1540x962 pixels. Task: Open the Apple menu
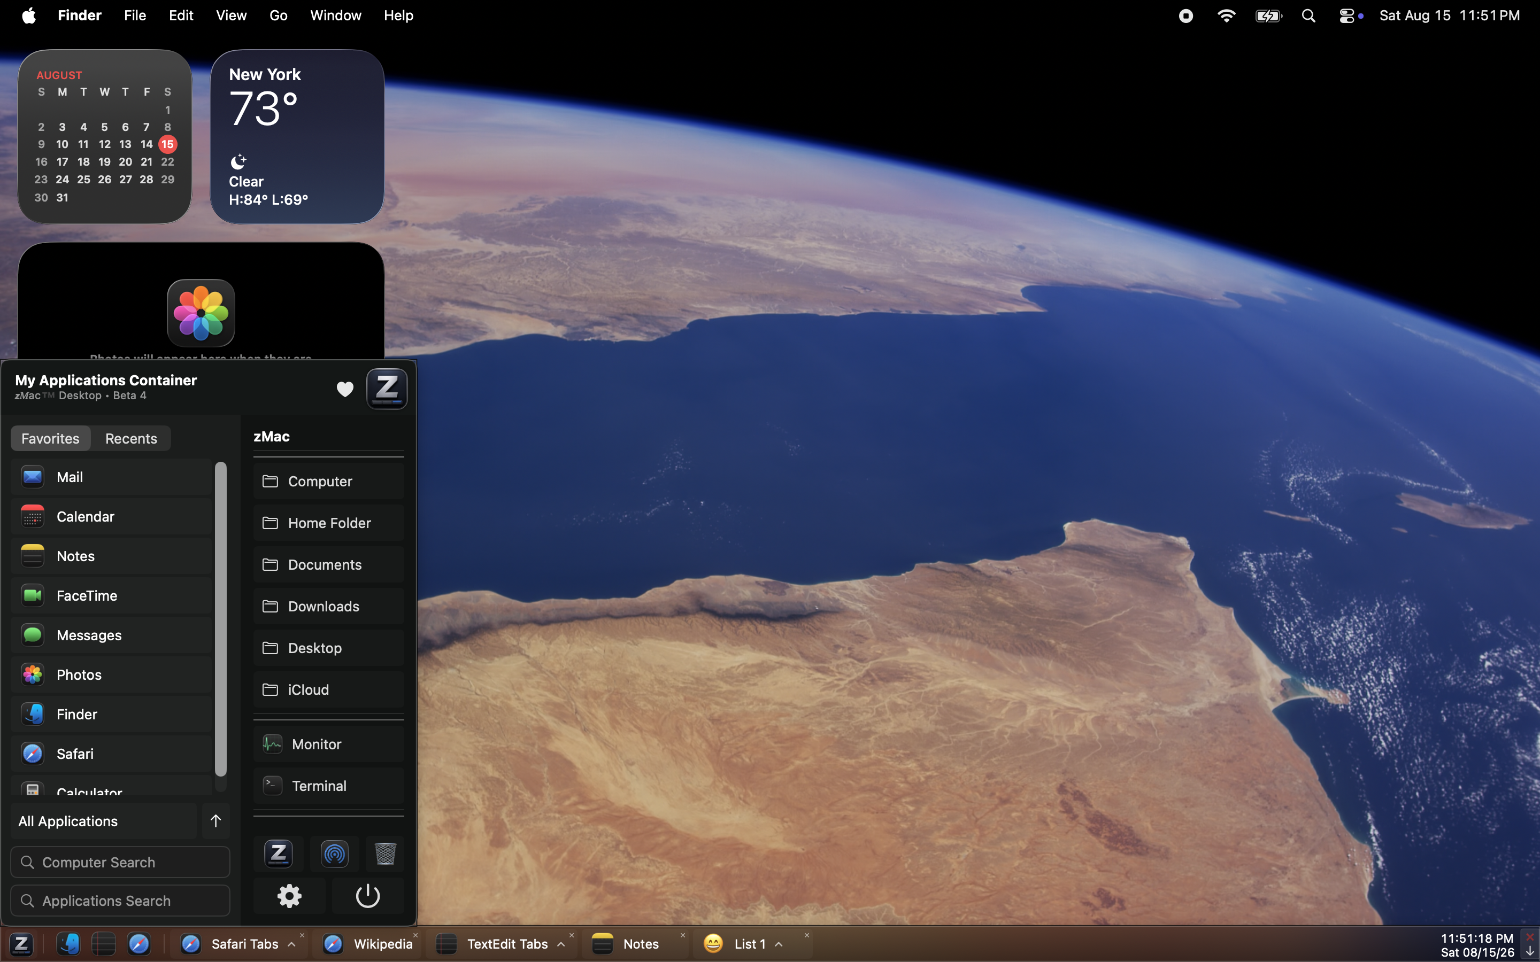point(29,15)
